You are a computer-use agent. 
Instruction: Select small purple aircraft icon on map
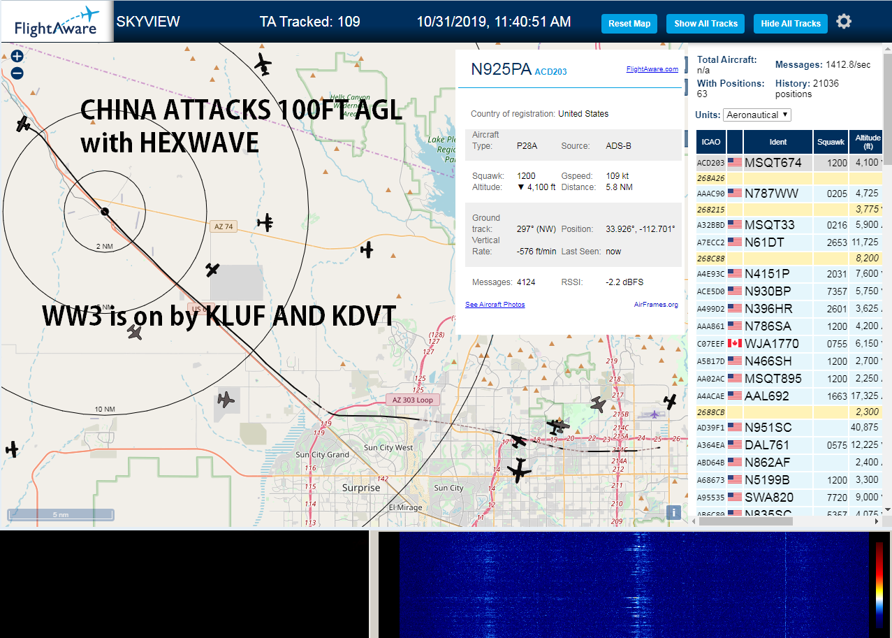tap(654, 414)
